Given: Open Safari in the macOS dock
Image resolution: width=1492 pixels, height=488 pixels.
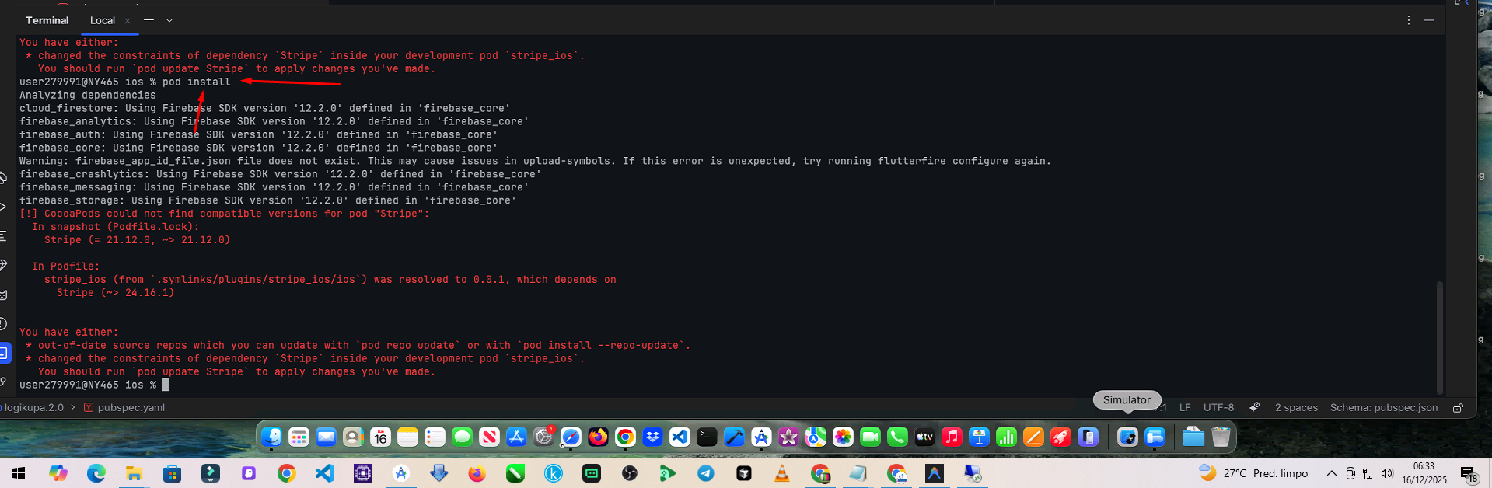Looking at the screenshot, I should pos(571,437).
